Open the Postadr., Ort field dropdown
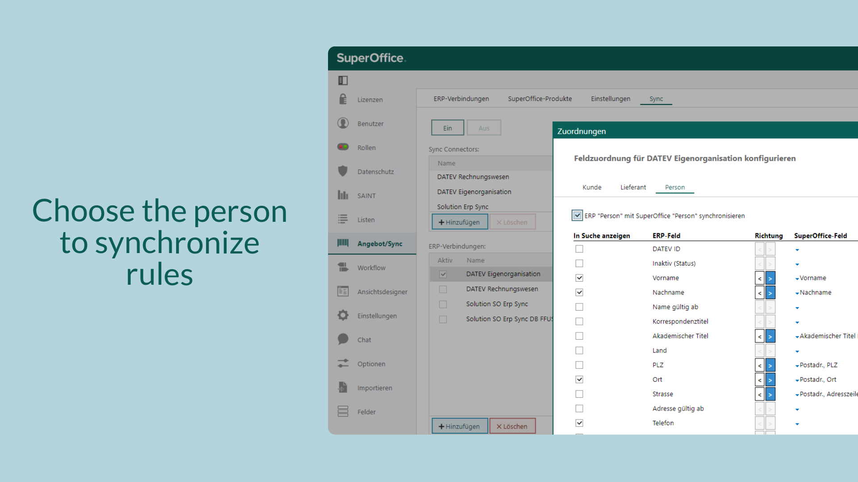Image resolution: width=858 pixels, height=482 pixels. point(797,380)
